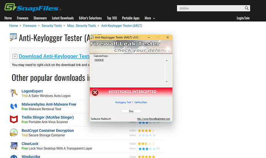
Task: Open the Editor's Selections menu item
Action: pyautogui.click(x=91, y=18)
